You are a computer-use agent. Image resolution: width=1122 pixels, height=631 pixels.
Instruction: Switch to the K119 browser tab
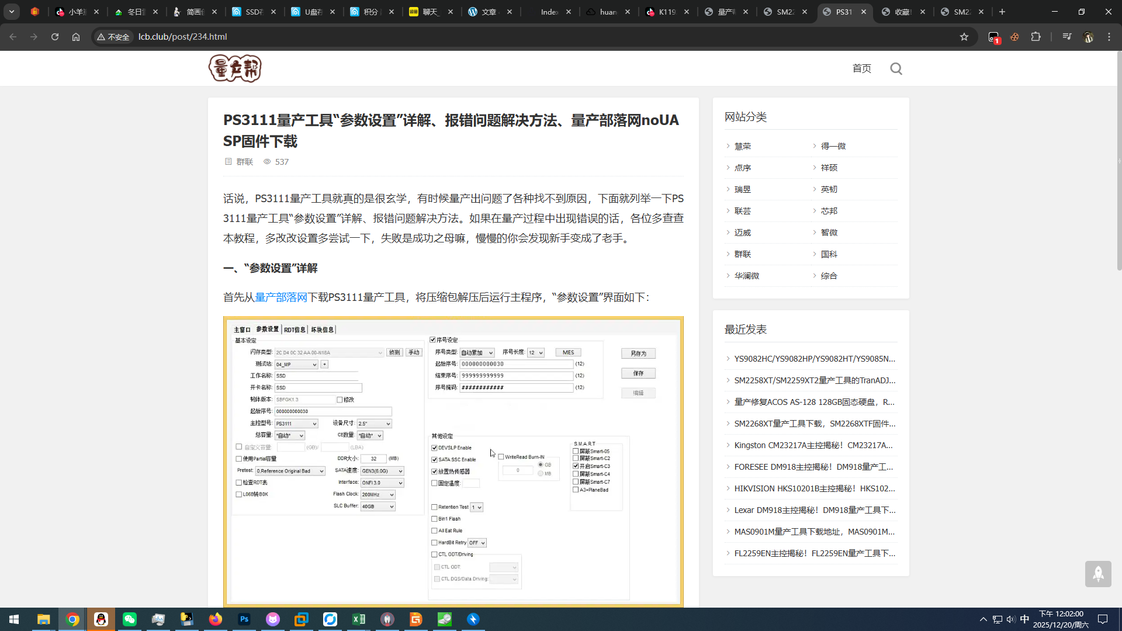(666, 12)
